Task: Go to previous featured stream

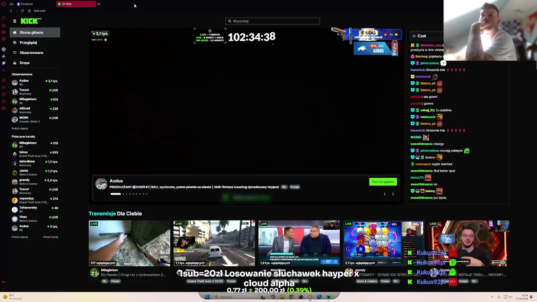Action: pos(385,194)
